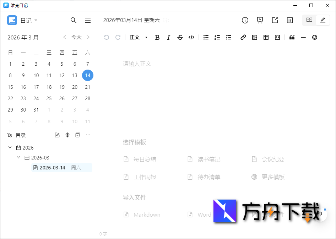
Task: Jump to today using the 今天 button
Action: tap(76, 37)
